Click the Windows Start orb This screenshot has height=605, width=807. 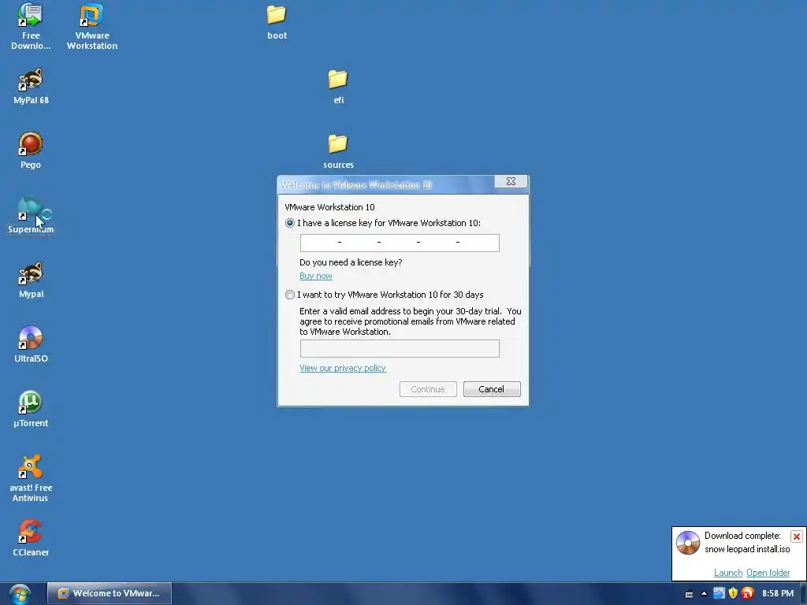(20, 594)
